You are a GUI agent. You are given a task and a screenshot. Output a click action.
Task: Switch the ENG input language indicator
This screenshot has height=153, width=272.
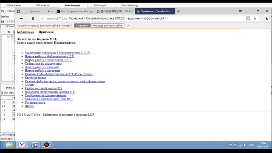click(252, 145)
